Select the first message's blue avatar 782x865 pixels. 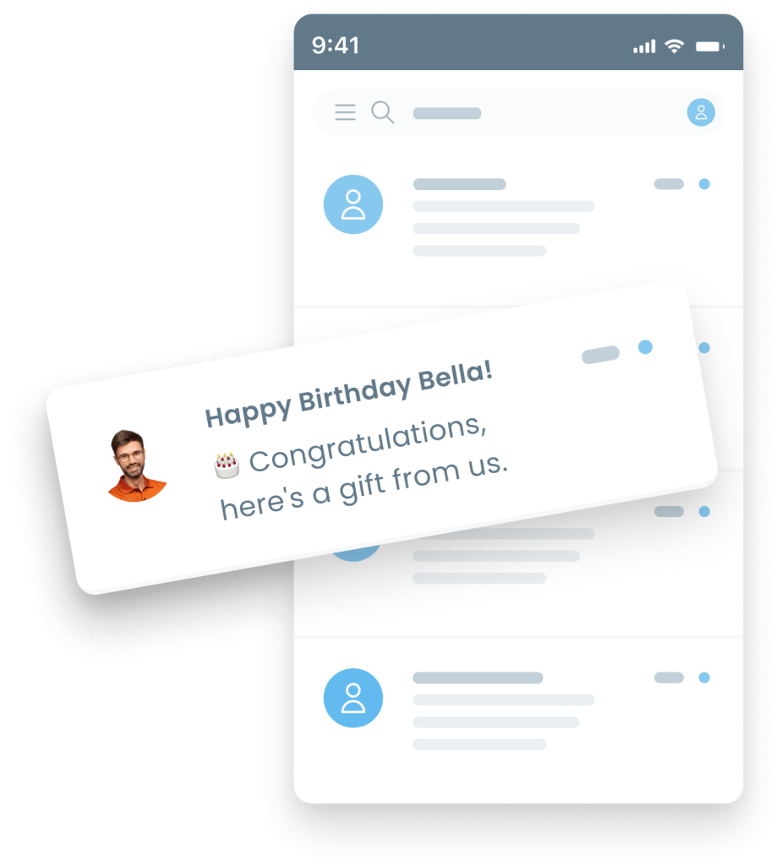point(353,204)
